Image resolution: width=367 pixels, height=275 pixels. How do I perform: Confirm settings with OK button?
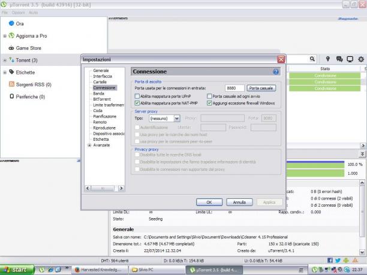click(209, 203)
